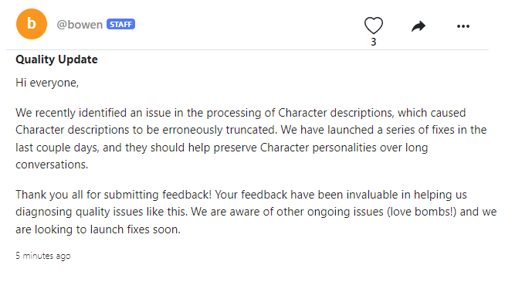View the like count of 3
The image size is (522, 282).
point(374,42)
